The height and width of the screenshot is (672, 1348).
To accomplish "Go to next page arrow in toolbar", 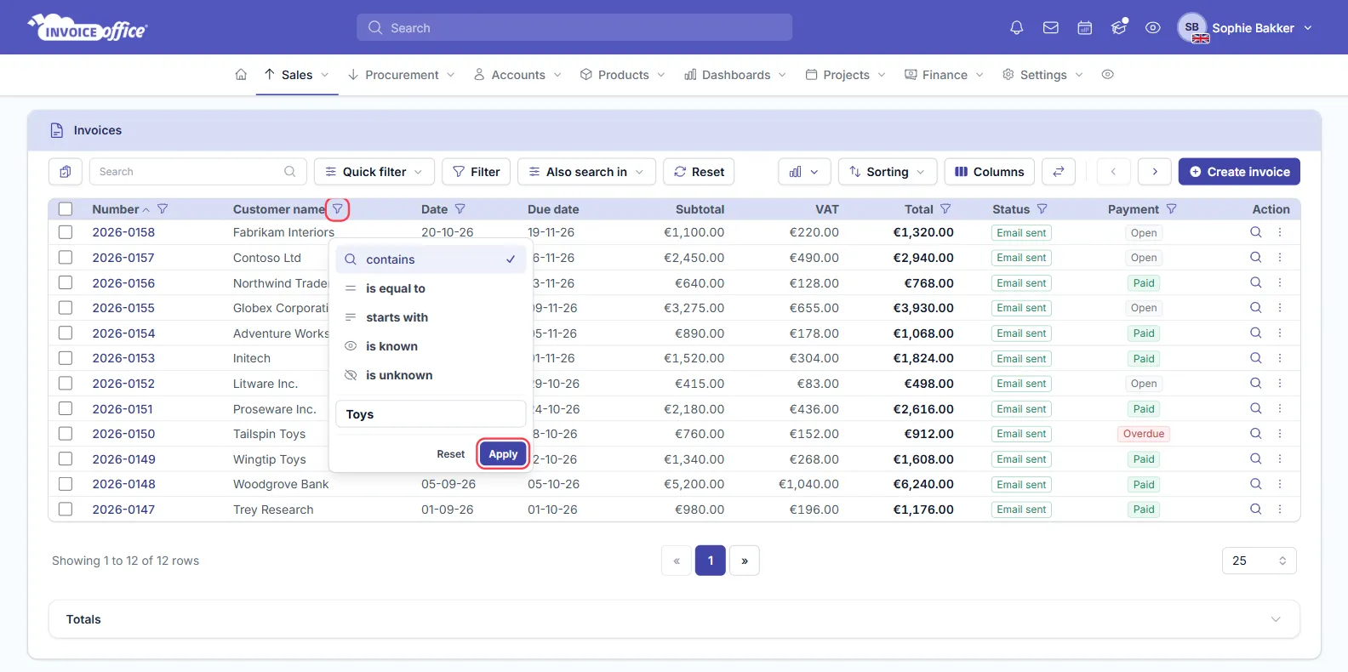I will [1155, 172].
